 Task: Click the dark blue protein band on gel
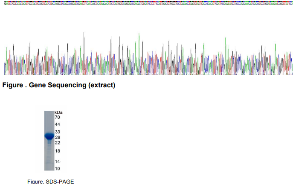[49, 136]
